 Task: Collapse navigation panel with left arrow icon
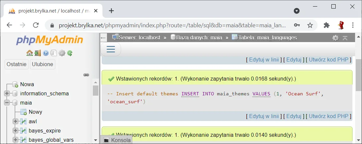103,38
